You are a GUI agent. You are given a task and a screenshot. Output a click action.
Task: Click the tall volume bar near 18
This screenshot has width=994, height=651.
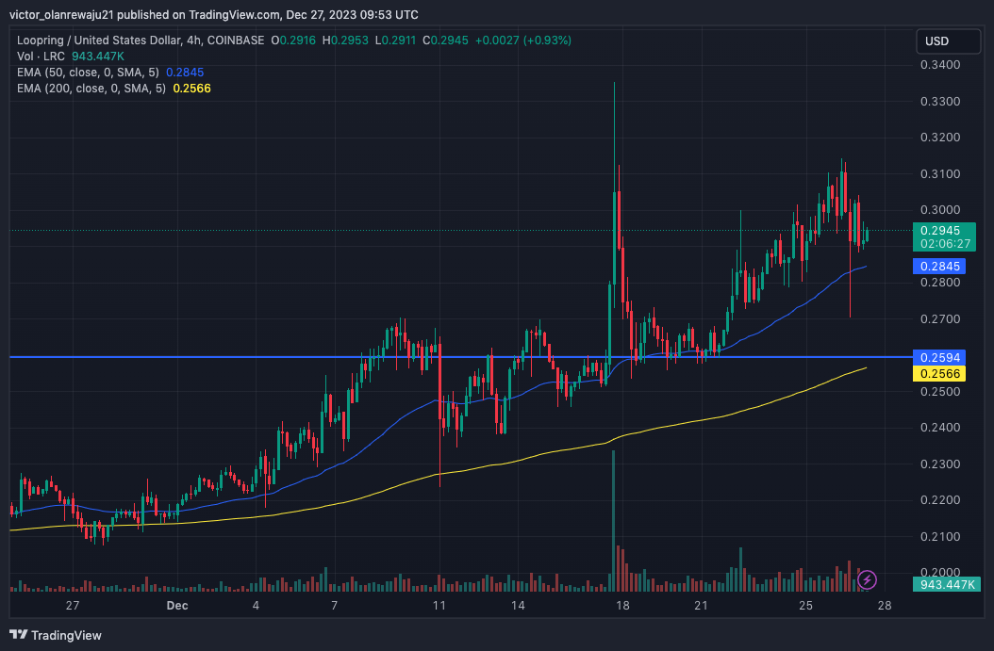pyautogui.click(x=613, y=521)
